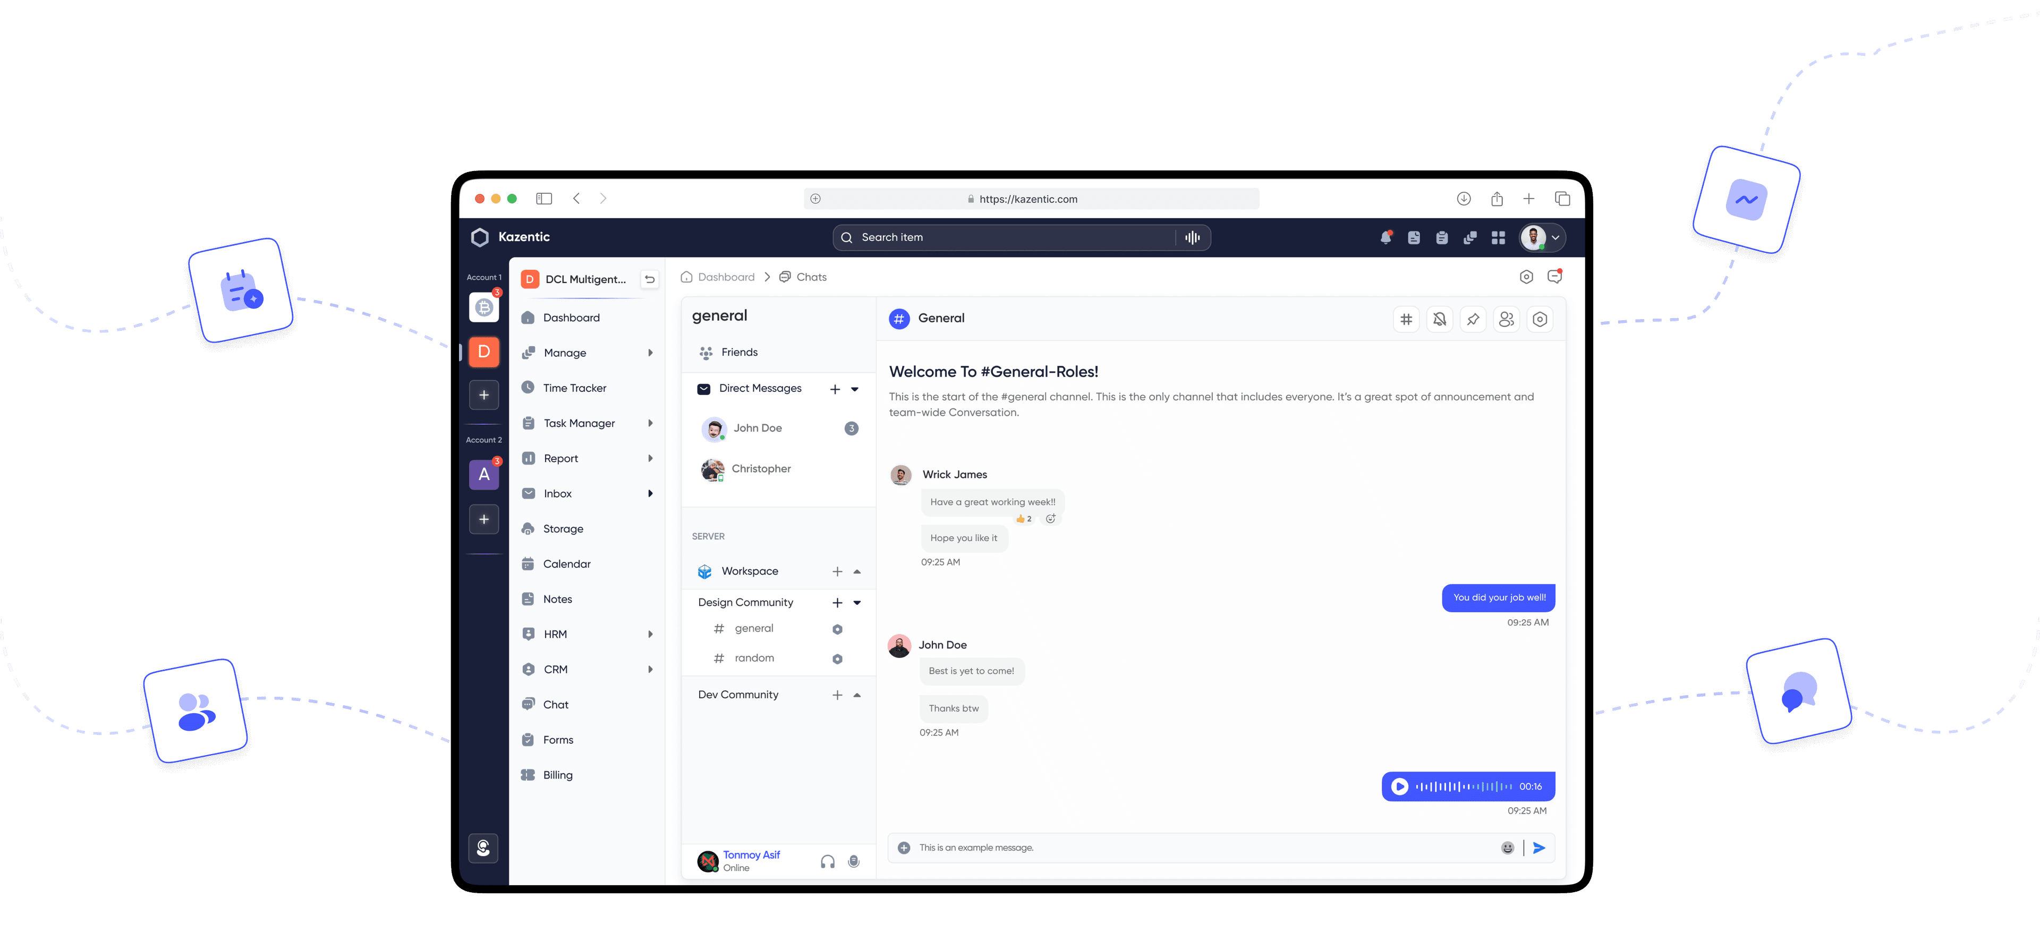2040x949 pixels.
Task: Play the voice message
Action: click(x=1399, y=786)
